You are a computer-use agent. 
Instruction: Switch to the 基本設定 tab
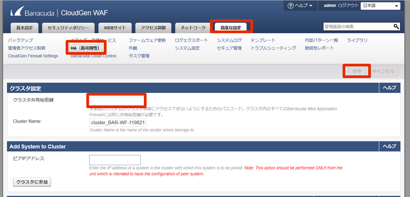(25, 28)
